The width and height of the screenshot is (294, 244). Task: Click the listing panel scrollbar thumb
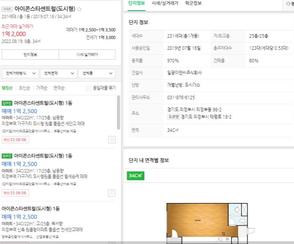click(x=118, y=112)
